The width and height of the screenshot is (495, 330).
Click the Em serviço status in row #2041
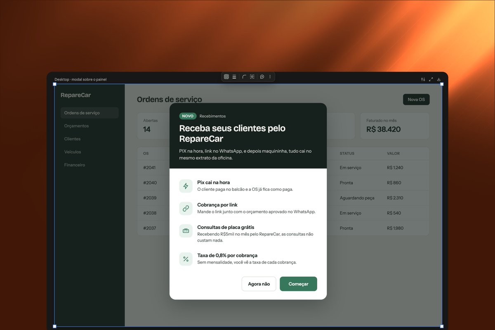point(351,168)
